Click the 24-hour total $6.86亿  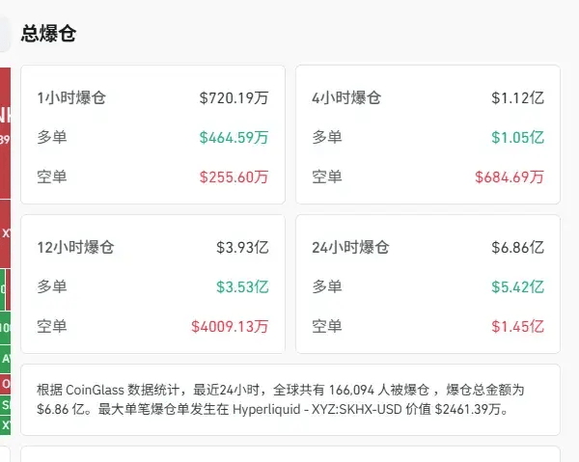[517, 247]
